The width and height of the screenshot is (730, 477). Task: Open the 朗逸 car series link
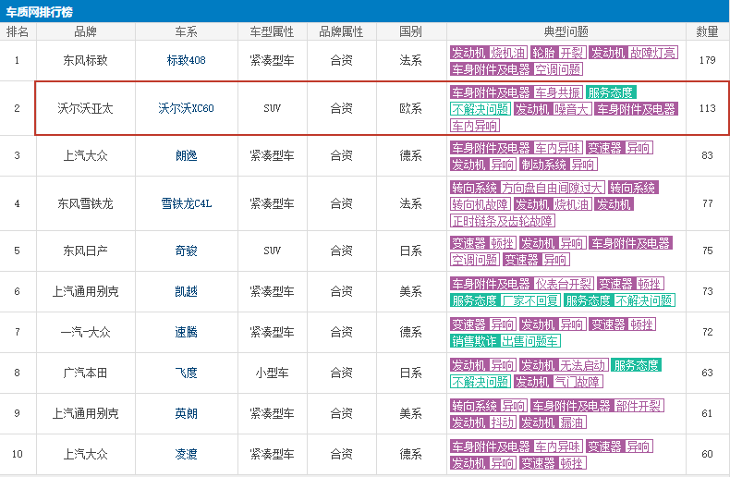pos(187,155)
